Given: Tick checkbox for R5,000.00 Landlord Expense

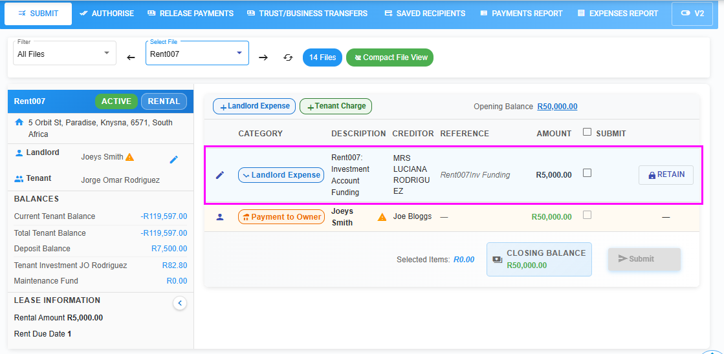Looking at the screenshot, I should tap(587, 173).
